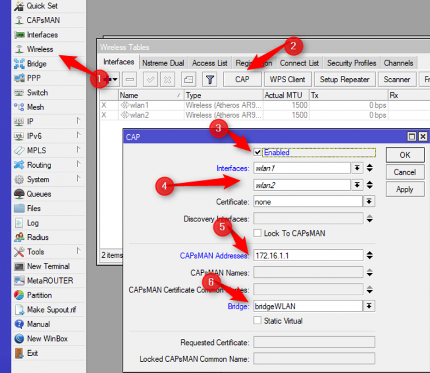Open the Bridge dropdown showing bridgeWLAN
Screen dimensions: 430x373
tap(369, 306)
